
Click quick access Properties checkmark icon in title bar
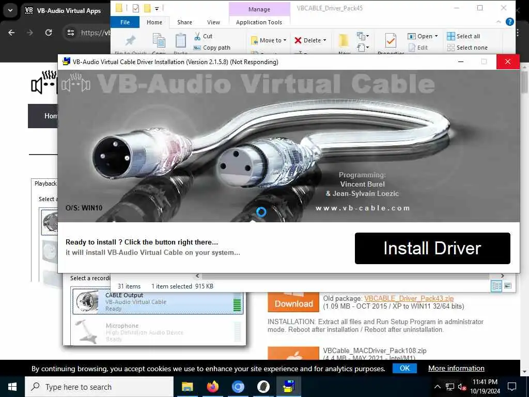[136, 8]
